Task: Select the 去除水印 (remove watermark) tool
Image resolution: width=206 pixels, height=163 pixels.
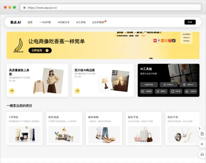Action: pyautogui.click(x=188, y=84)
